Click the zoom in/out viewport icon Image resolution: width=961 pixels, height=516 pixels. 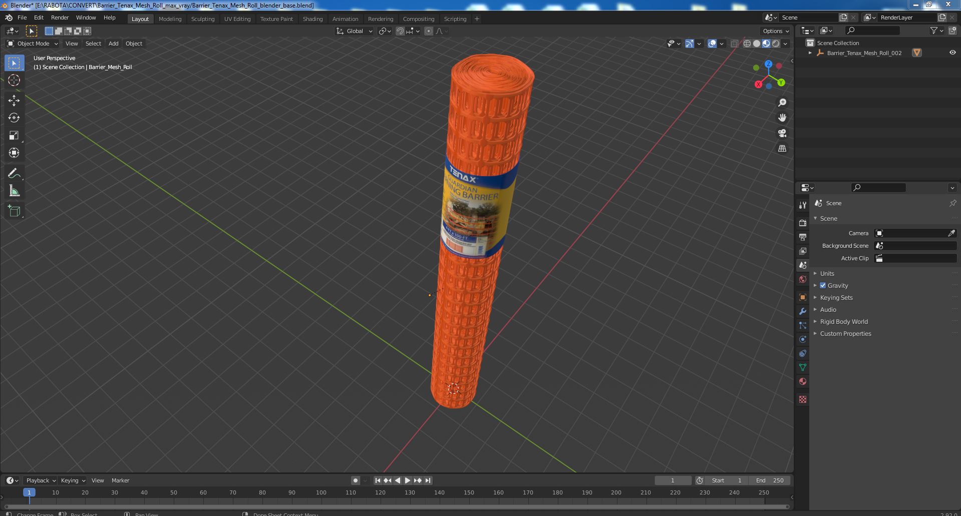click(x=782, y=103)
